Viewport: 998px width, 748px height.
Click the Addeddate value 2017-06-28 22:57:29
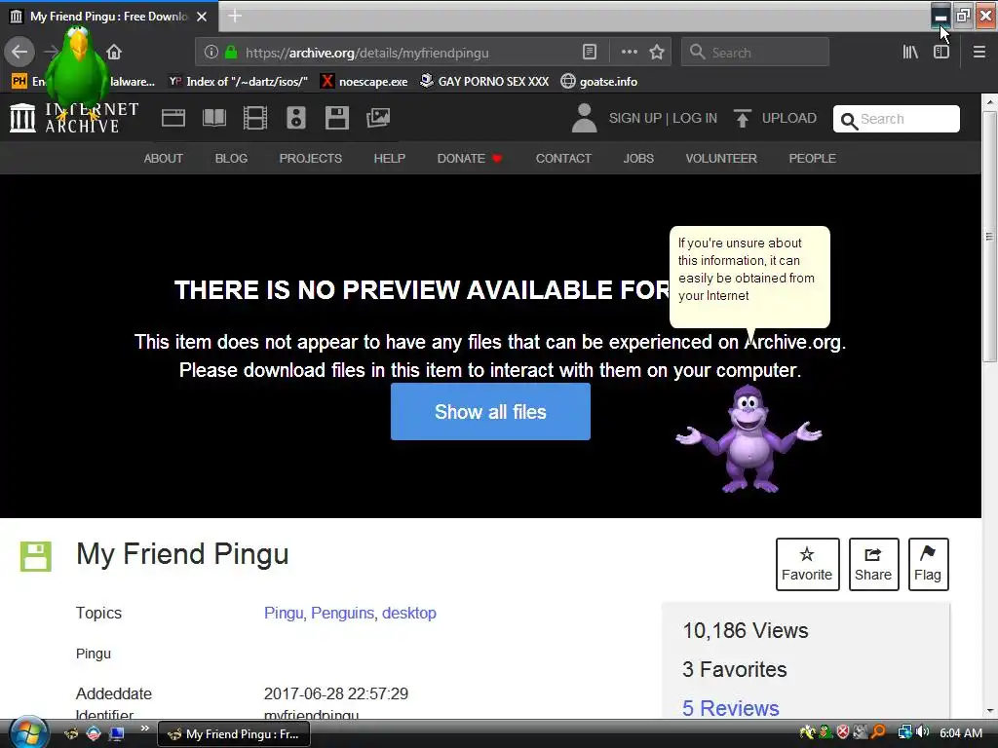(x=336, y=693)
